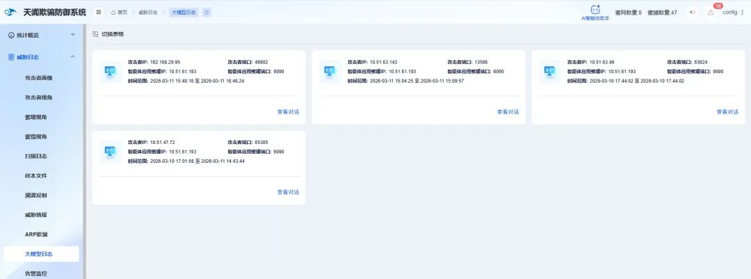Click the 天阗 system logo icon
This screenshot has width=751, height=279.
[11, 13]
